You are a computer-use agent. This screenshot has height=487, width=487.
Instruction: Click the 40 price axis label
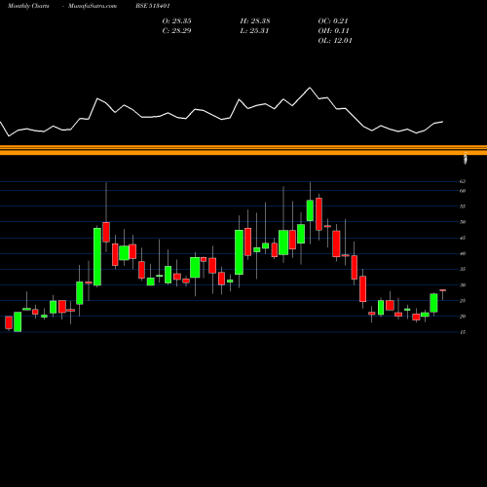tap(463, 253)
